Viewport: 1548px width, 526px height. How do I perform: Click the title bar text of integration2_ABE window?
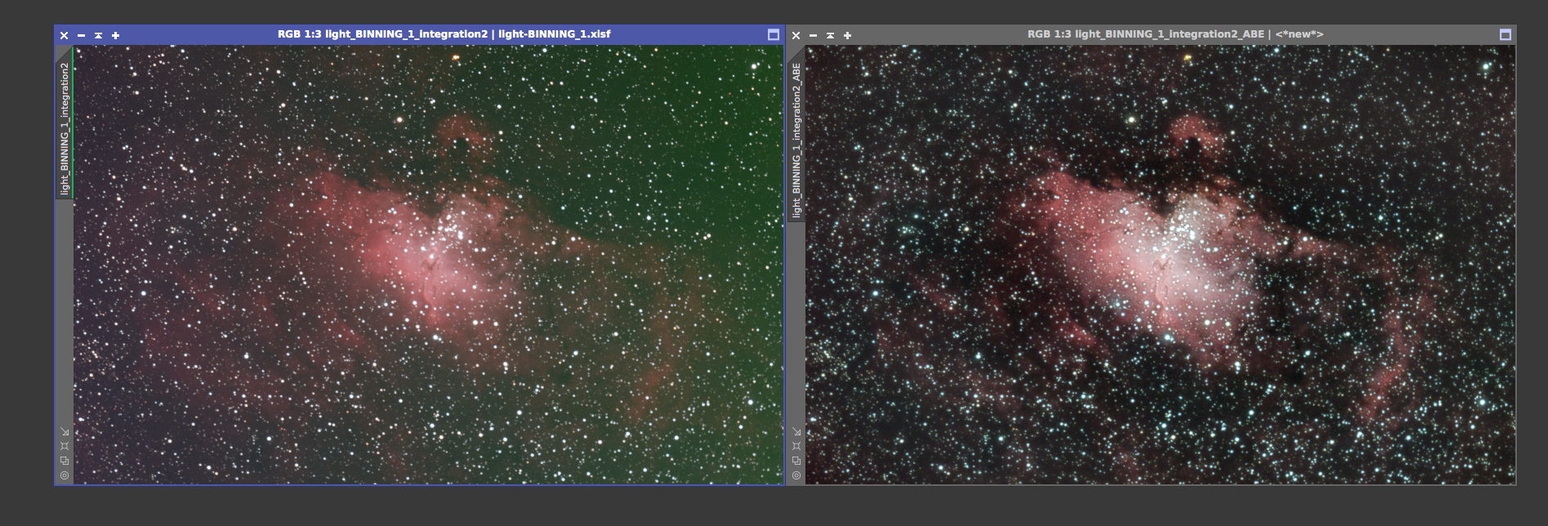(x=1175, y=34)
